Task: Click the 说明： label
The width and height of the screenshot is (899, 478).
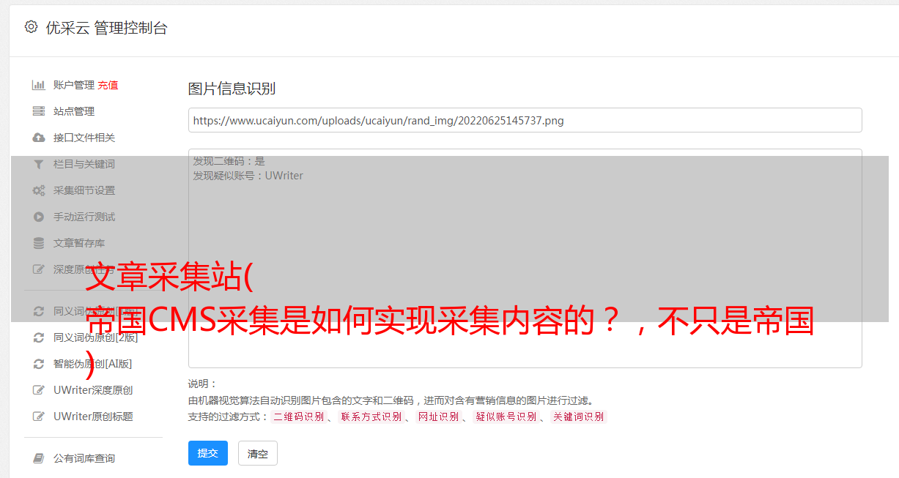Action: click(x=203, y=384)
